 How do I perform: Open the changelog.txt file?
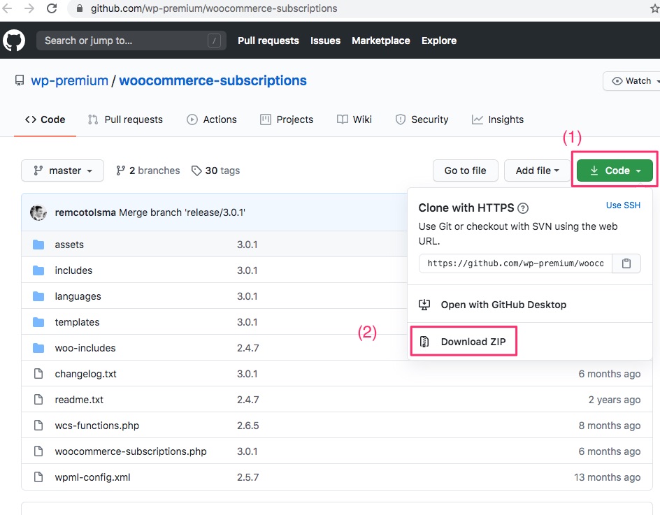pyautogui.click(x=86, y=374)
